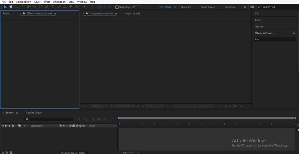Toggle the Video eye column header
Screen dimensions: 299x154
[x=3, y=126]
